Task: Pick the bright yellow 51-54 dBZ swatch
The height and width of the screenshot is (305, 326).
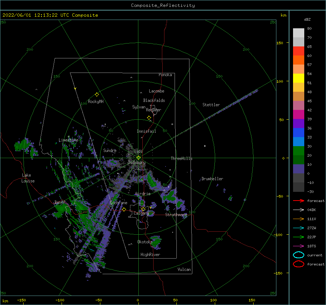Action: [x=298, y=78]
